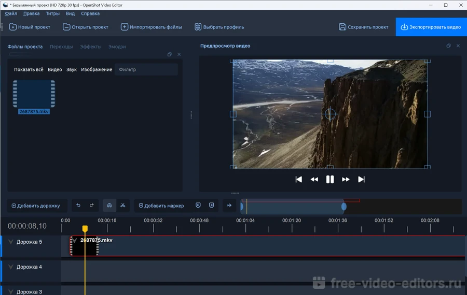
Task: Open the Дорожка 4 track dropdown arrow
Action: (10, 267)
